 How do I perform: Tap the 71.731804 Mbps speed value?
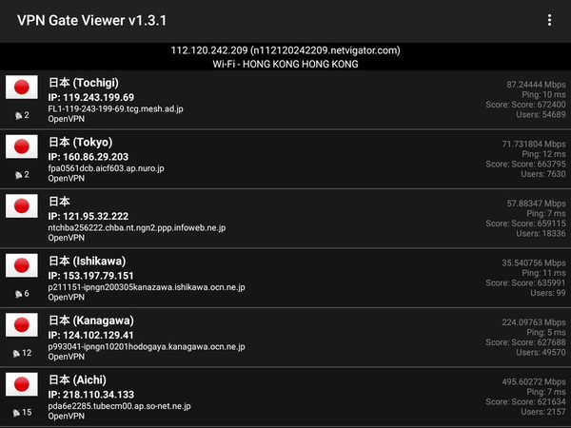(x=534, y=145)
